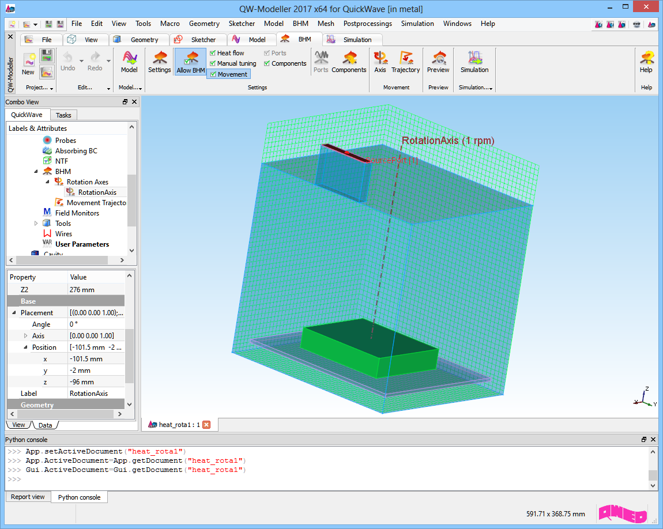Click the new file icon in quick toolbar
The height and width of the screenshot is (529, 663).
coord(12,24)
